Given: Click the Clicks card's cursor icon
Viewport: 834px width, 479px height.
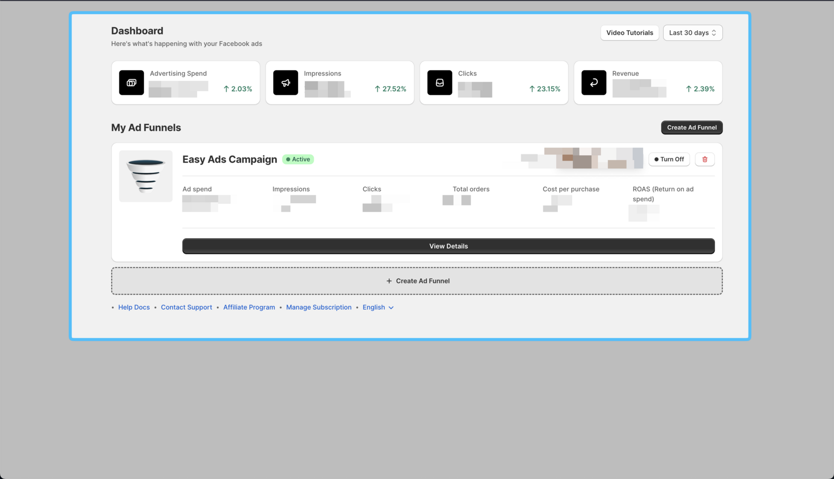Looking at the screenshot, I should pos(439,82).
